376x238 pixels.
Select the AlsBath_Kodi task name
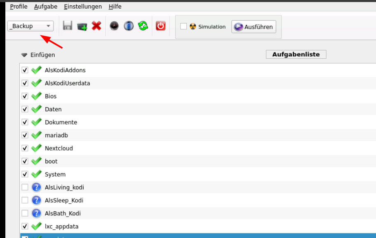click(63, 213)
